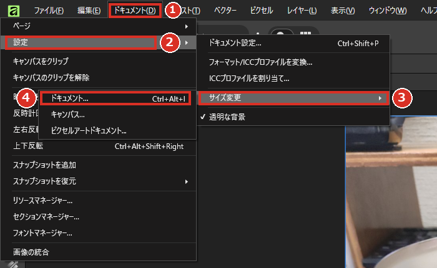Open フォントマネージャー...
Image resolution: width=437 pixels, height=268 pixels.
(x=99, y=233)
